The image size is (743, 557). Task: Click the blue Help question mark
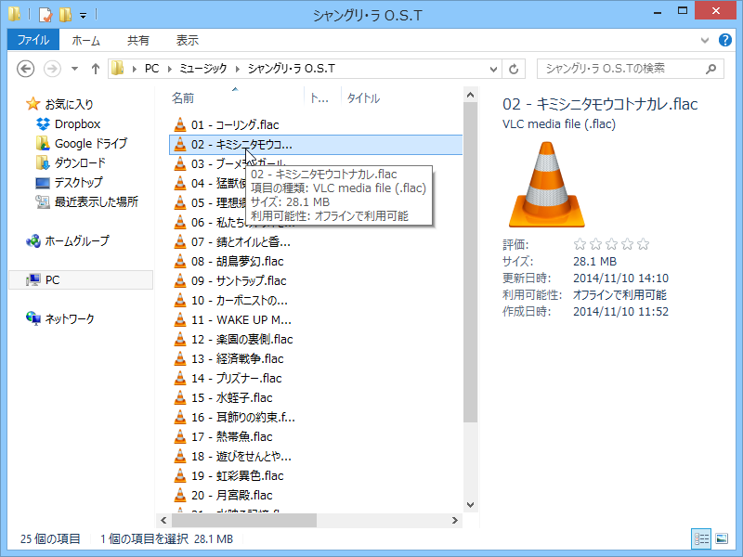click(725, 40)
